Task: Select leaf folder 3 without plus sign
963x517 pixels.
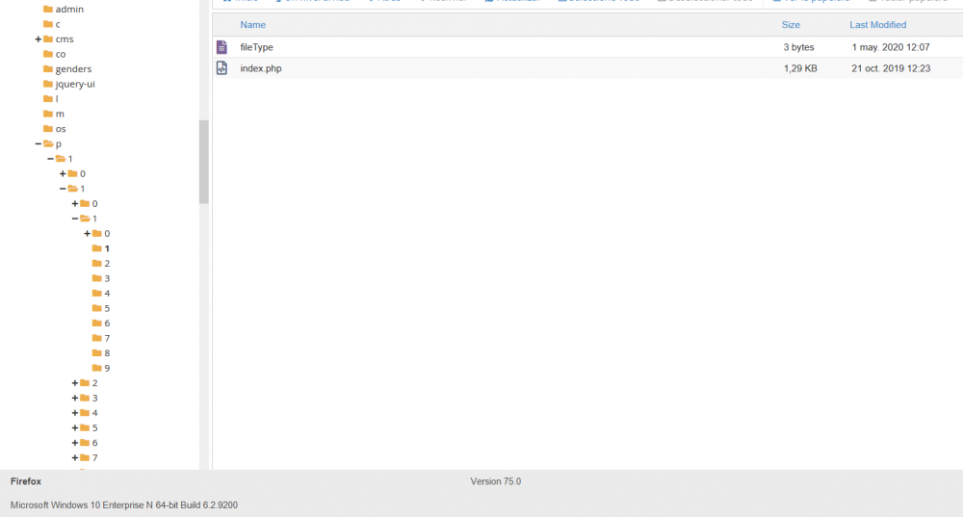Action: [x=107, y=278]
